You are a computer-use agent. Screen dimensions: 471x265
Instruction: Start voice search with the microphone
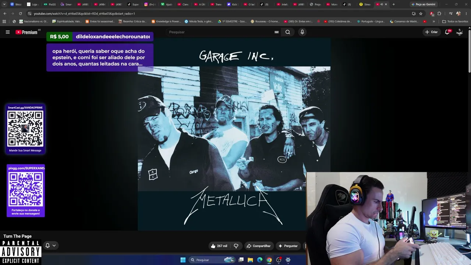tap(302, 32)
